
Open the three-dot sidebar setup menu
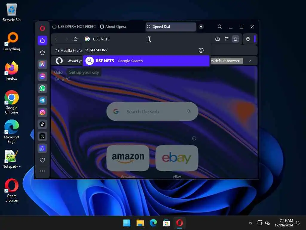[42, 171]
